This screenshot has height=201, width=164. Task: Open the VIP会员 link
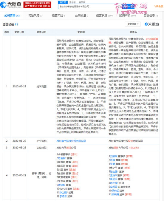coord(159,6)
